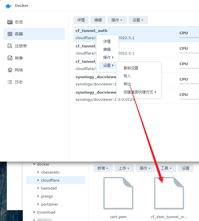This screenshot has width=199, height=221.
Task: Select 导入 in the context submenu
Action: (x=127, y=76)
